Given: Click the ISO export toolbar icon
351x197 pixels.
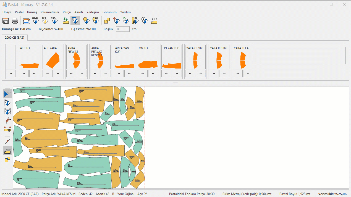Looking at the screenshot, I should point(54,20).
